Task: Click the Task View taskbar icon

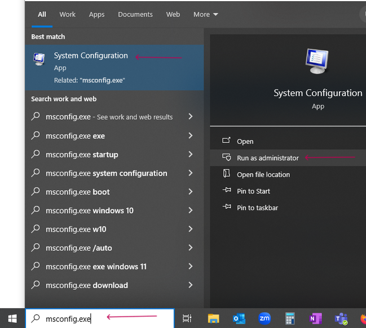Action: (187, 318)
